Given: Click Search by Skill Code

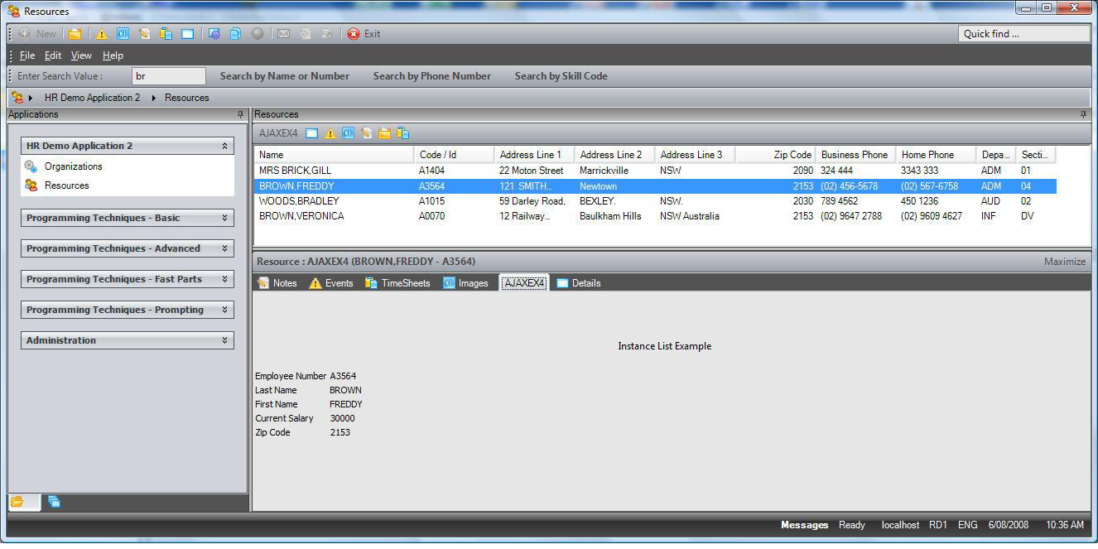Looking at the screenshot, I should point(561,76).
